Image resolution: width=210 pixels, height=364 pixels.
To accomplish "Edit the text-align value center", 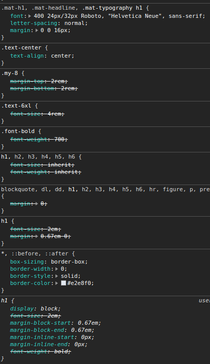I will 61,56.
